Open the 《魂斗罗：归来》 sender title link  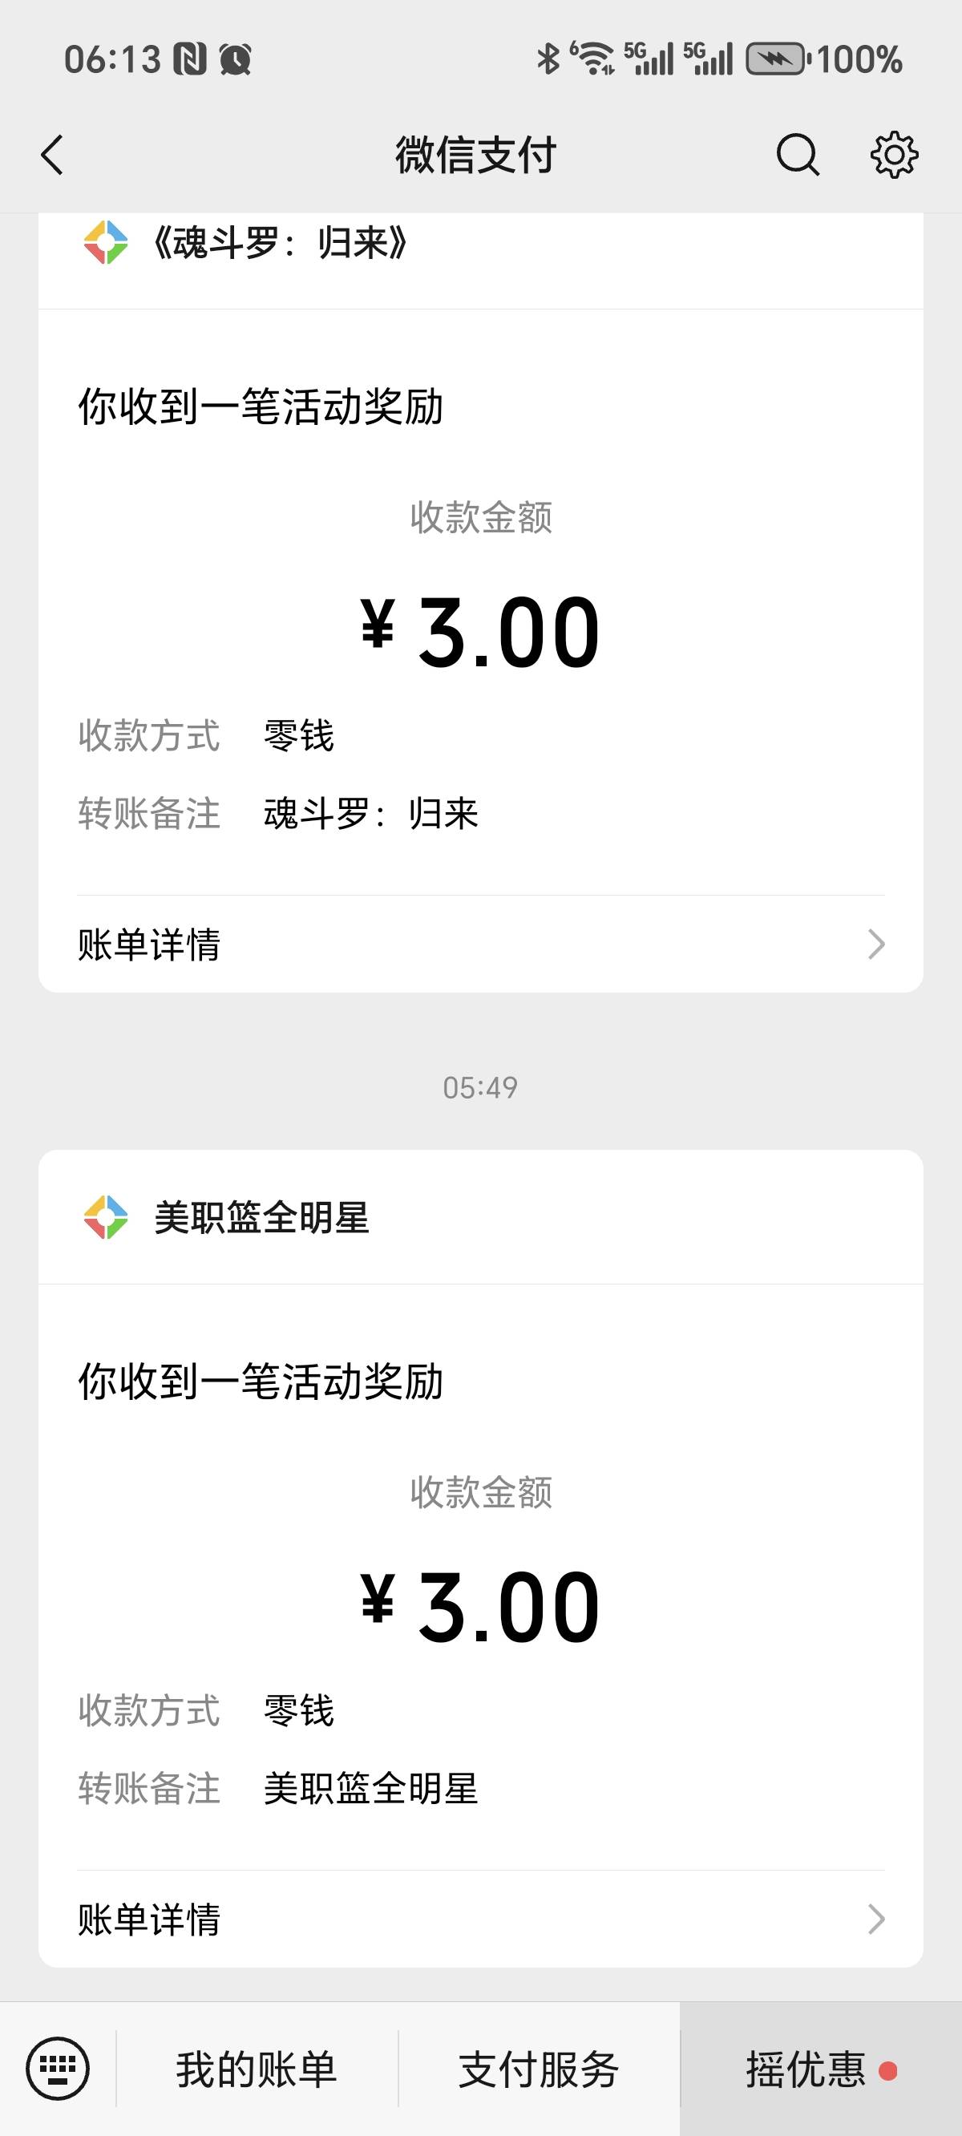[280, 244]
